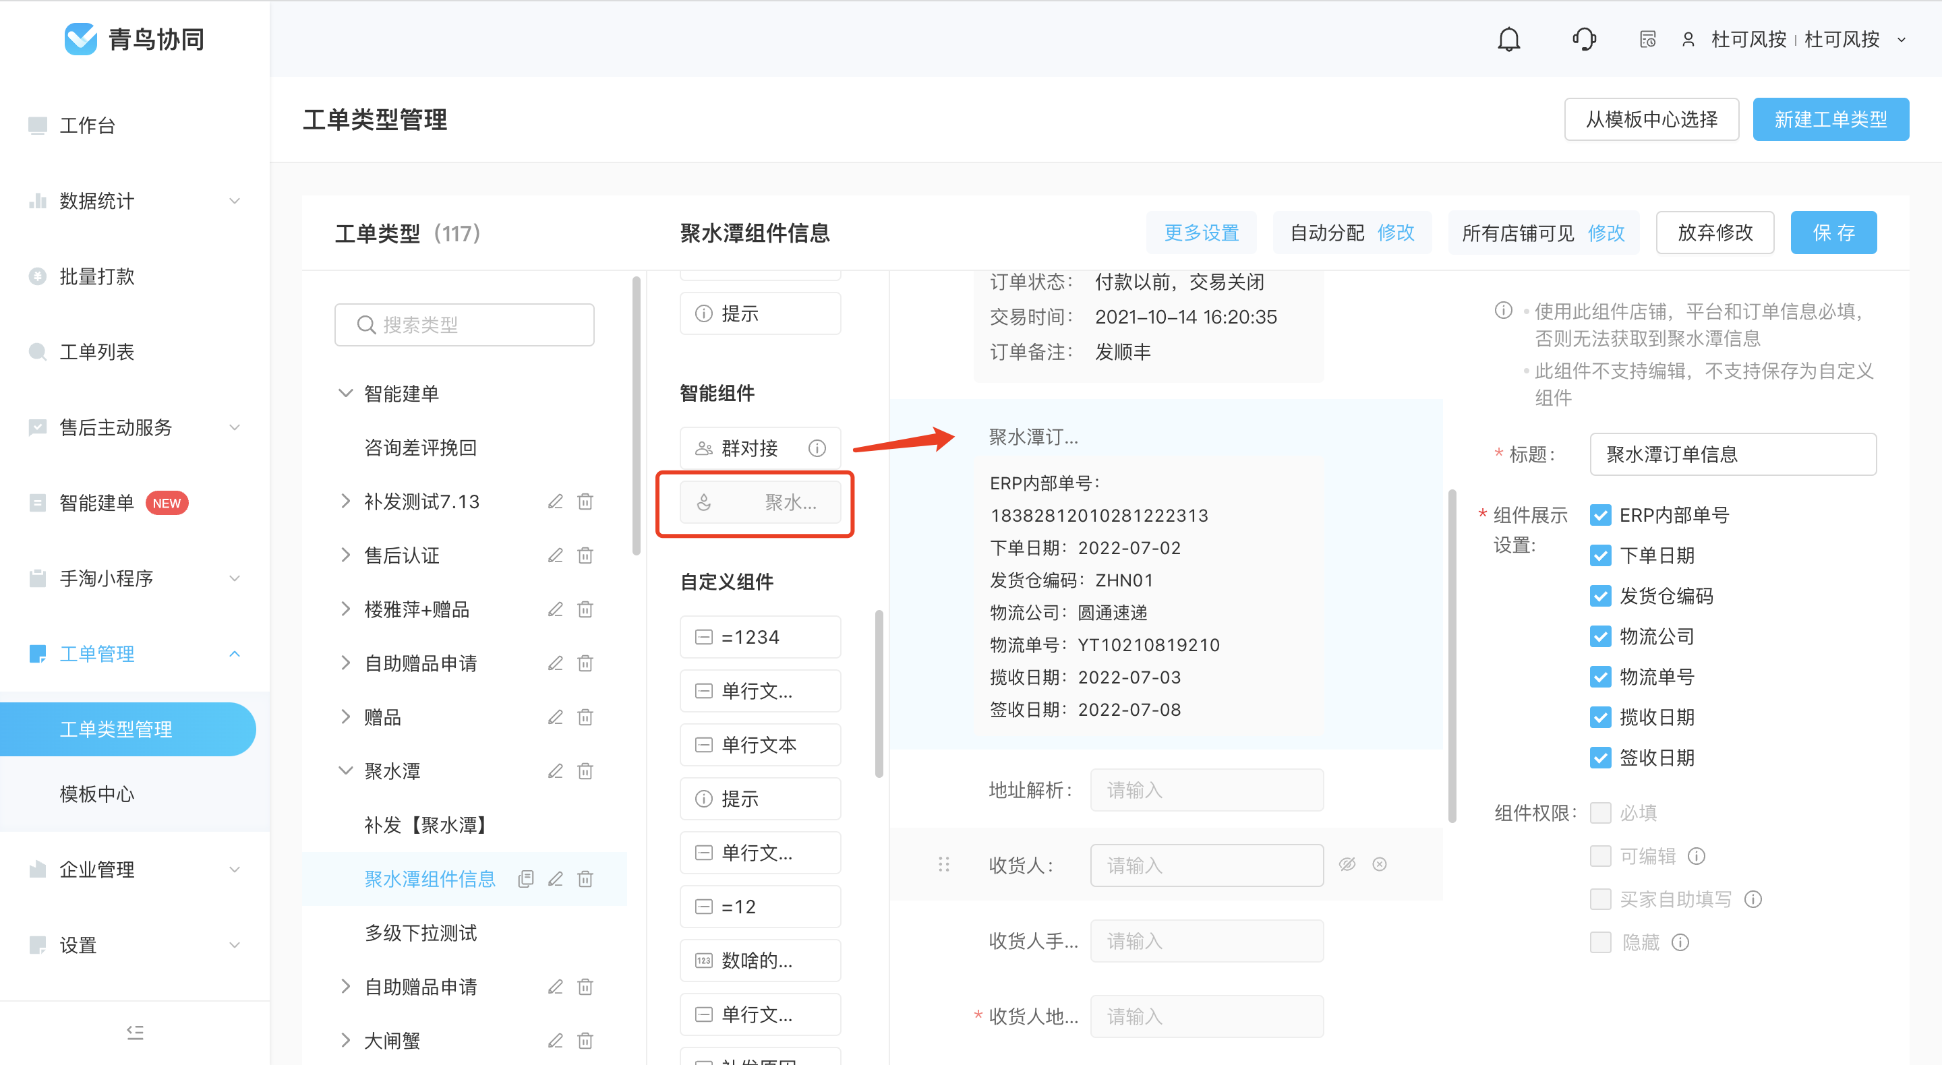Image resolution: width=1942 pixels, height=1065 pixels.
Task: Select 咨询差评挽回 in type tree
Action: pyautogui.click(x=421, y=448)
